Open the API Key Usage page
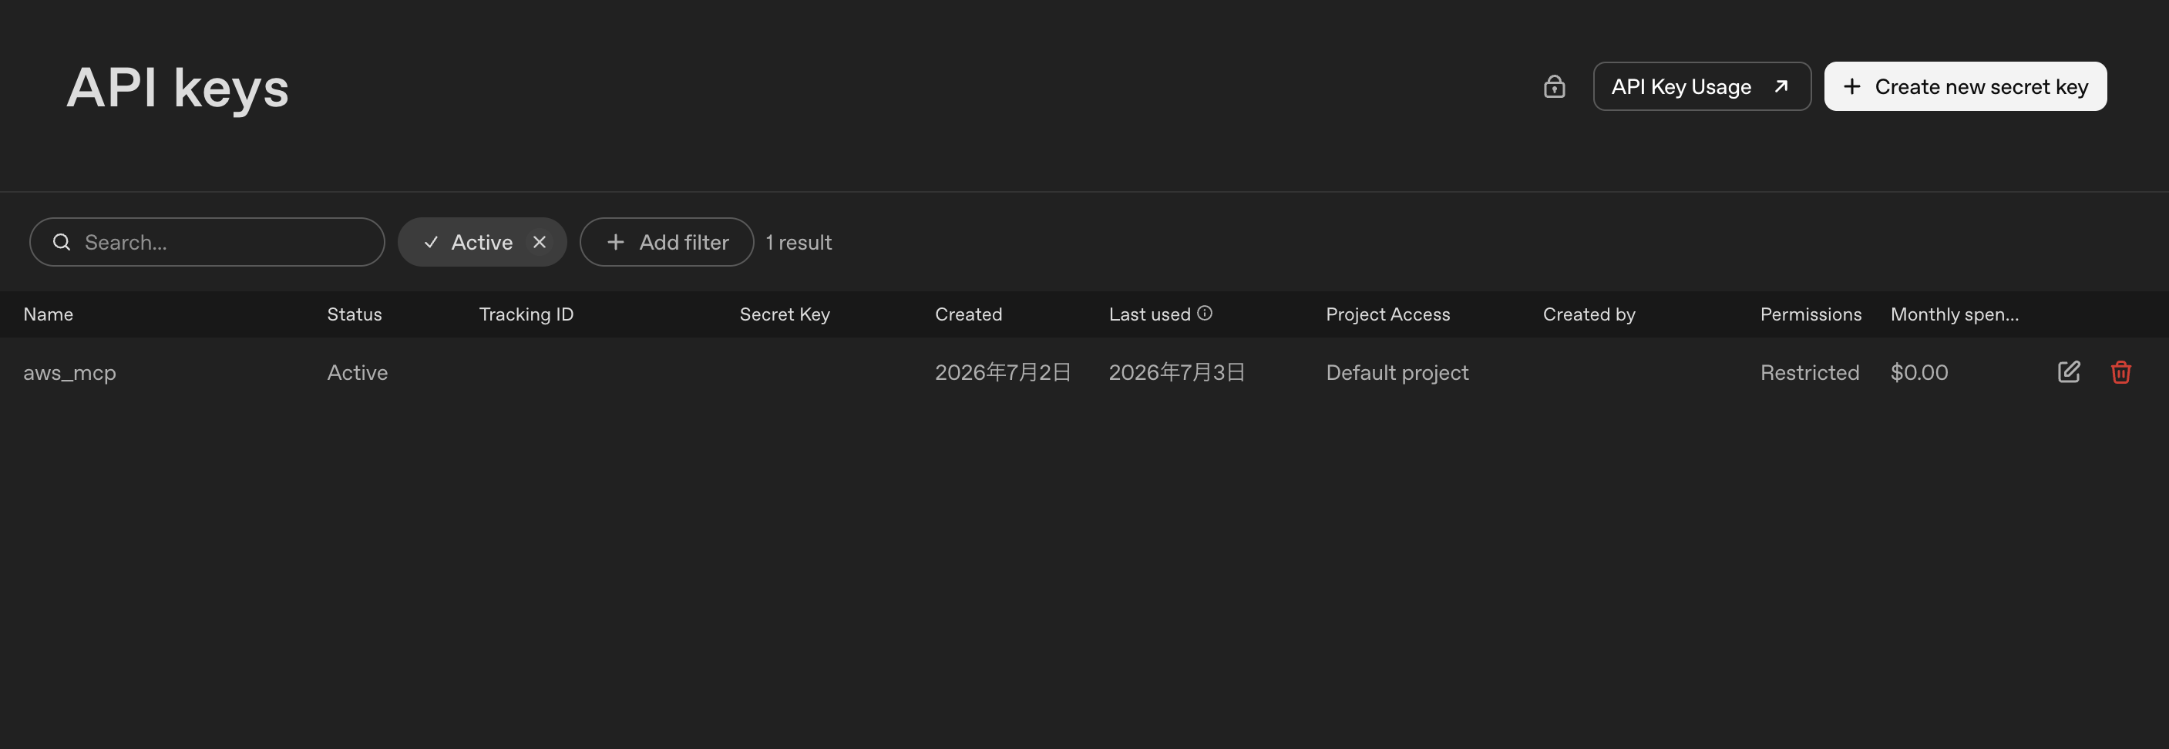Image resolution: width=2169 pixels, height=749 pixels. (x=1702, y=86)
